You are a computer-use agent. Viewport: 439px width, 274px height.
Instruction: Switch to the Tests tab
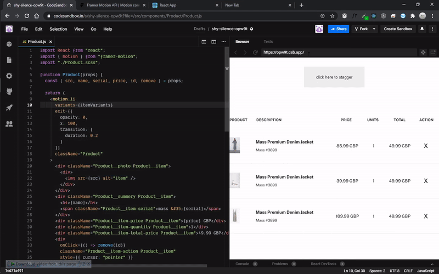click(268, 42)
